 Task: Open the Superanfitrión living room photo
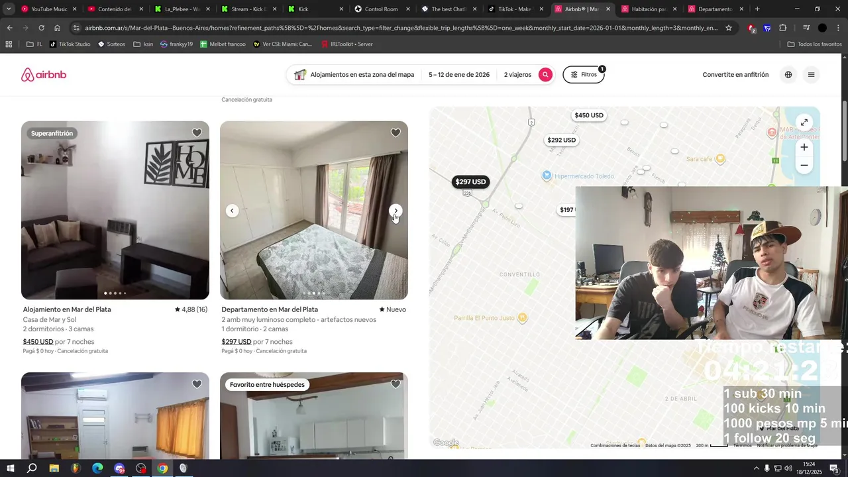pyautogui.click(x=115, y=210)
